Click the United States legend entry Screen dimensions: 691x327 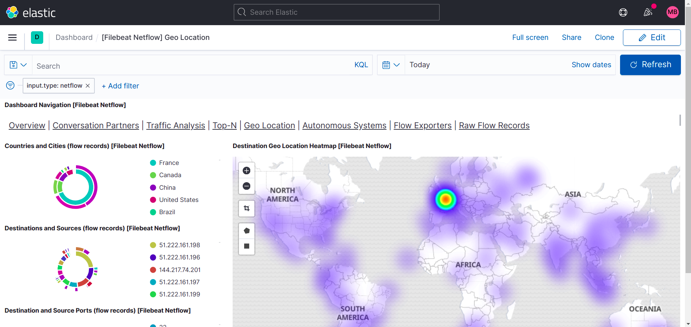tap(174, 200)
